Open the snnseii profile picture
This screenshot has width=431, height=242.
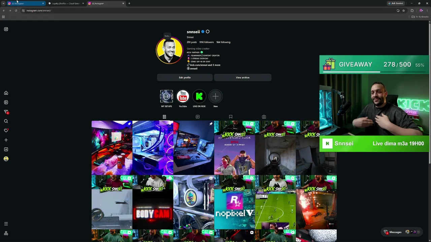169,50
